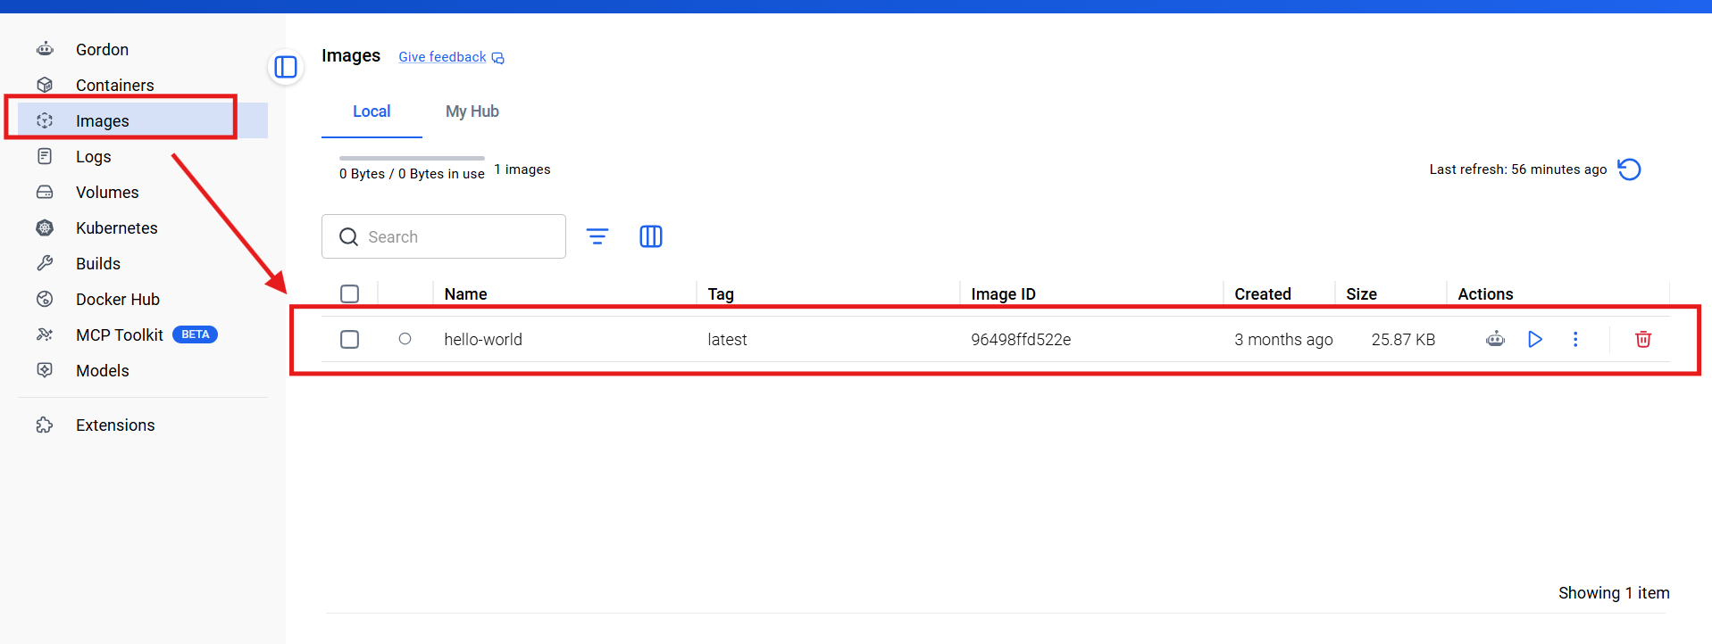Screen dimensions: 1712x644
Task: Click the Extensions puzzle icon
Action: pos(45,425)
